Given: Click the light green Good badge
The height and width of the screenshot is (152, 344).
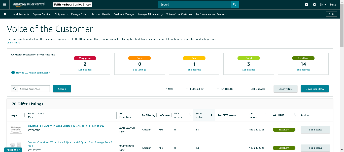Looking at the screenshot, I should [249, 58].
